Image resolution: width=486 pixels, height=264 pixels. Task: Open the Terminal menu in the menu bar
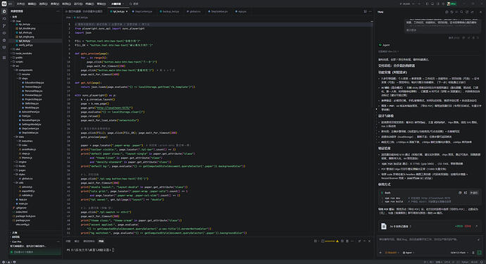click(x=89, y=4)
